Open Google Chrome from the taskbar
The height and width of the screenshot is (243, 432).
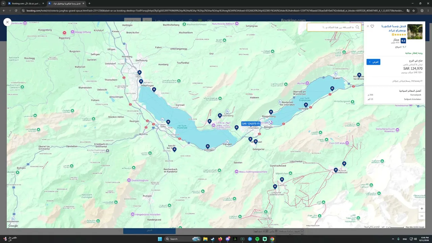coord(272,239)
